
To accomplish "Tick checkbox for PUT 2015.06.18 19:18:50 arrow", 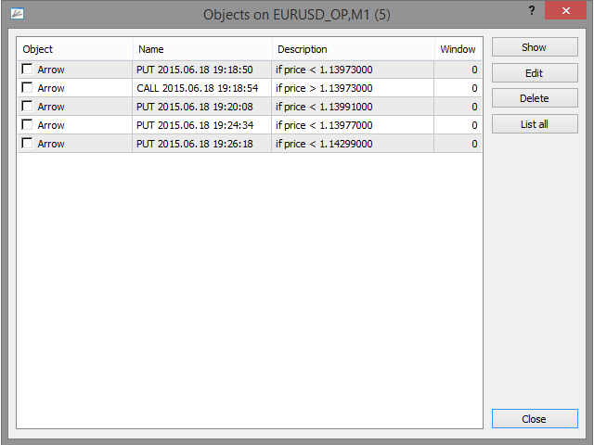I will [27, 69].
